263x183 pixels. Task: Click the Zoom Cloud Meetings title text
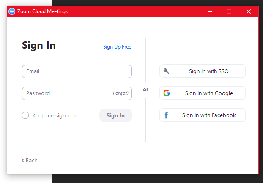(42, 11)
